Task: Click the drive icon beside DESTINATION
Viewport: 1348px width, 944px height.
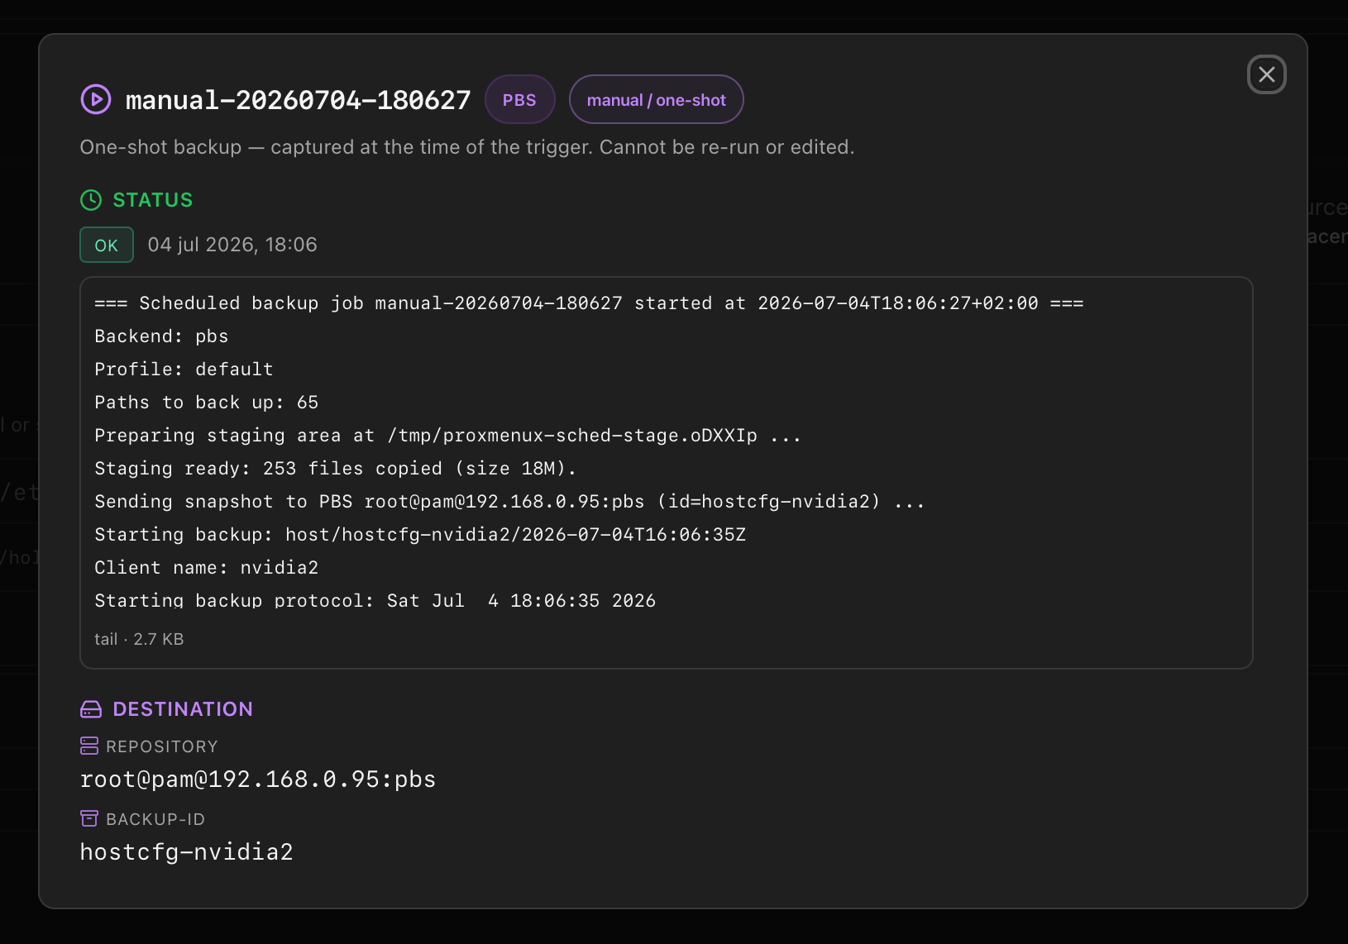Action: (x=91, y=709)
